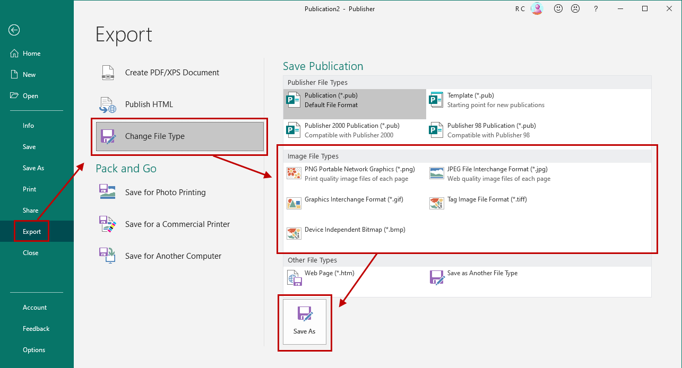Click Publish HTML option
Screen dimensions: 682x368
tap(149, 104)
